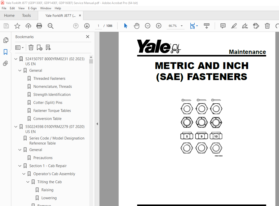Click bookmarks scrollbar up arrow
The width and height of the screenshot is (279, 206).
[x=91, y=57]
